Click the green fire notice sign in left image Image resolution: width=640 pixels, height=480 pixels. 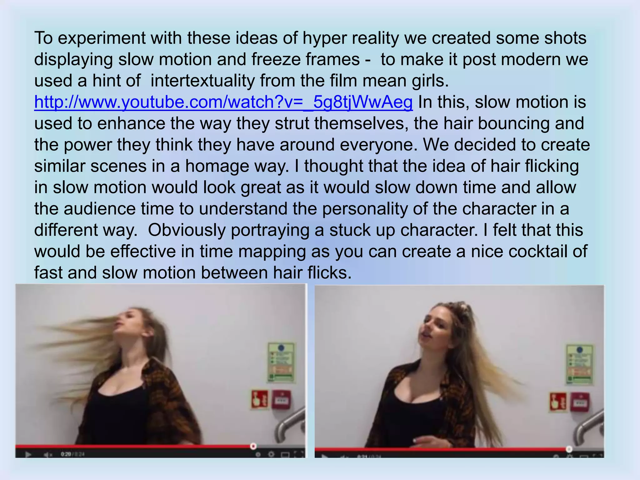(x=281, y=363)
